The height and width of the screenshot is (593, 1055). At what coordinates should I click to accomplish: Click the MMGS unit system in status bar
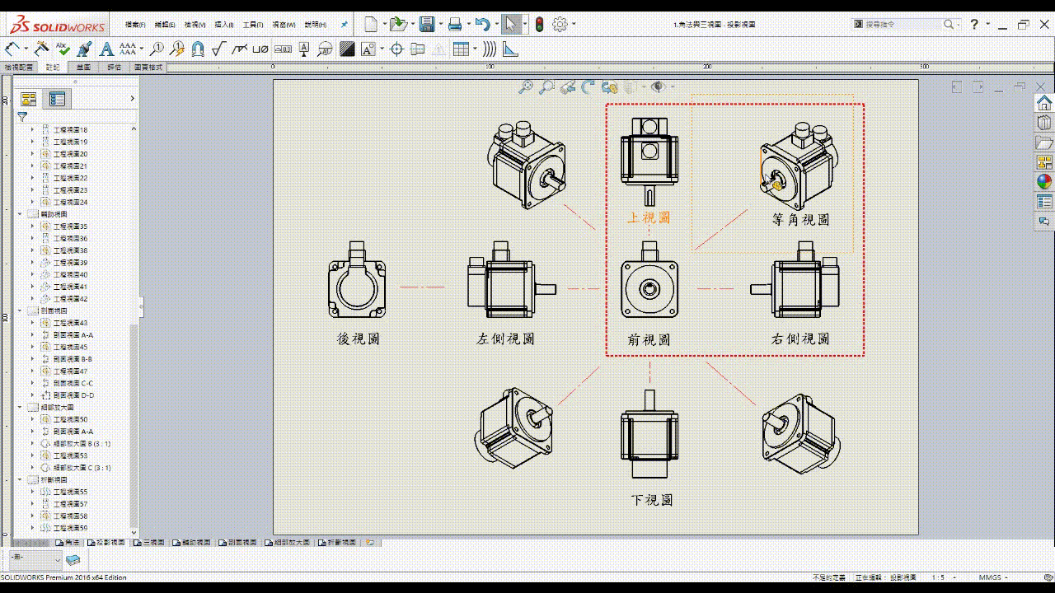pyautogui.click(x=990, y=577)
